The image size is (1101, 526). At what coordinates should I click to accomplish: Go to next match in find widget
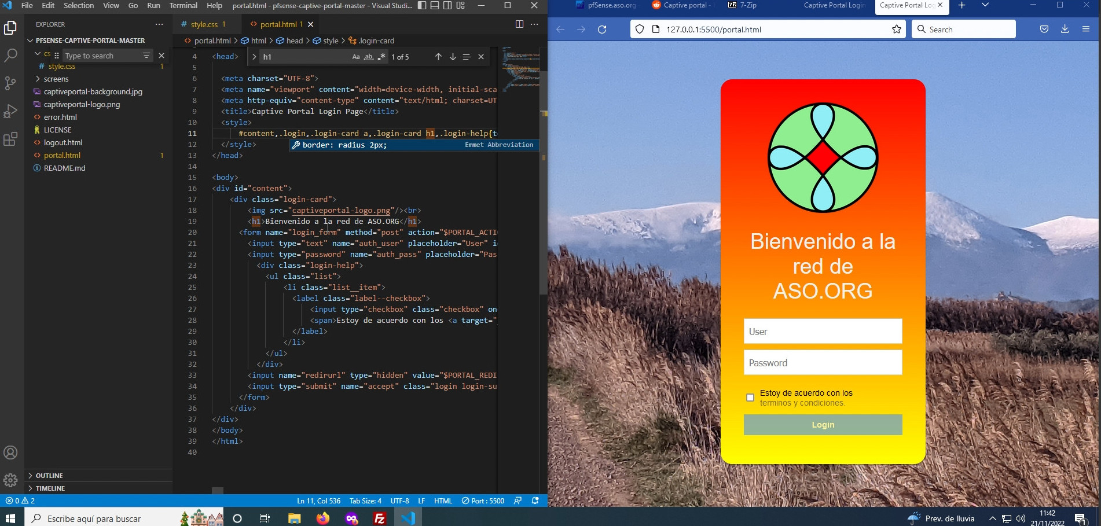453,57
